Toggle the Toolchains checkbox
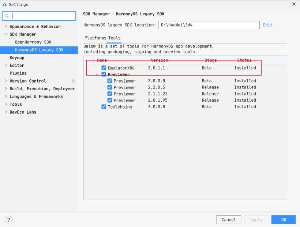The image size is (300, 227). (104, 107)
